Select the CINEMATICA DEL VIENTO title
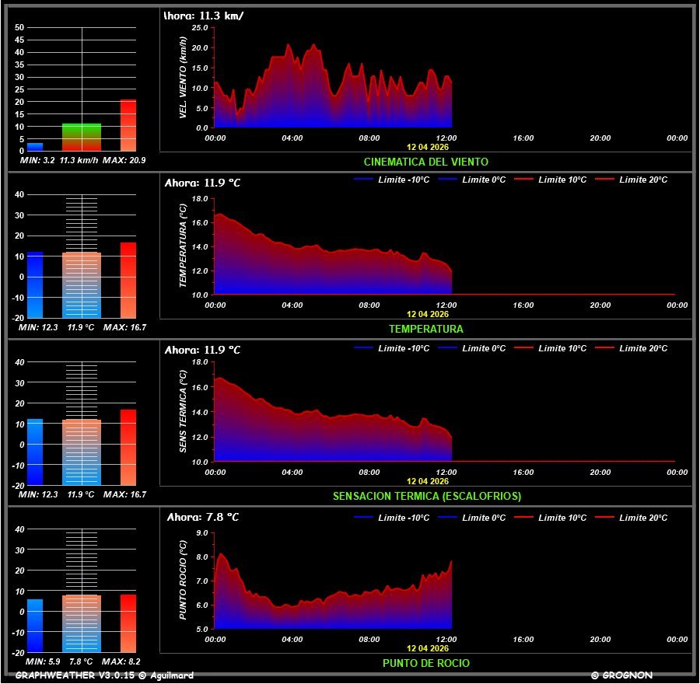This screenshot has height=684, width=700. (x=425, y=162)
